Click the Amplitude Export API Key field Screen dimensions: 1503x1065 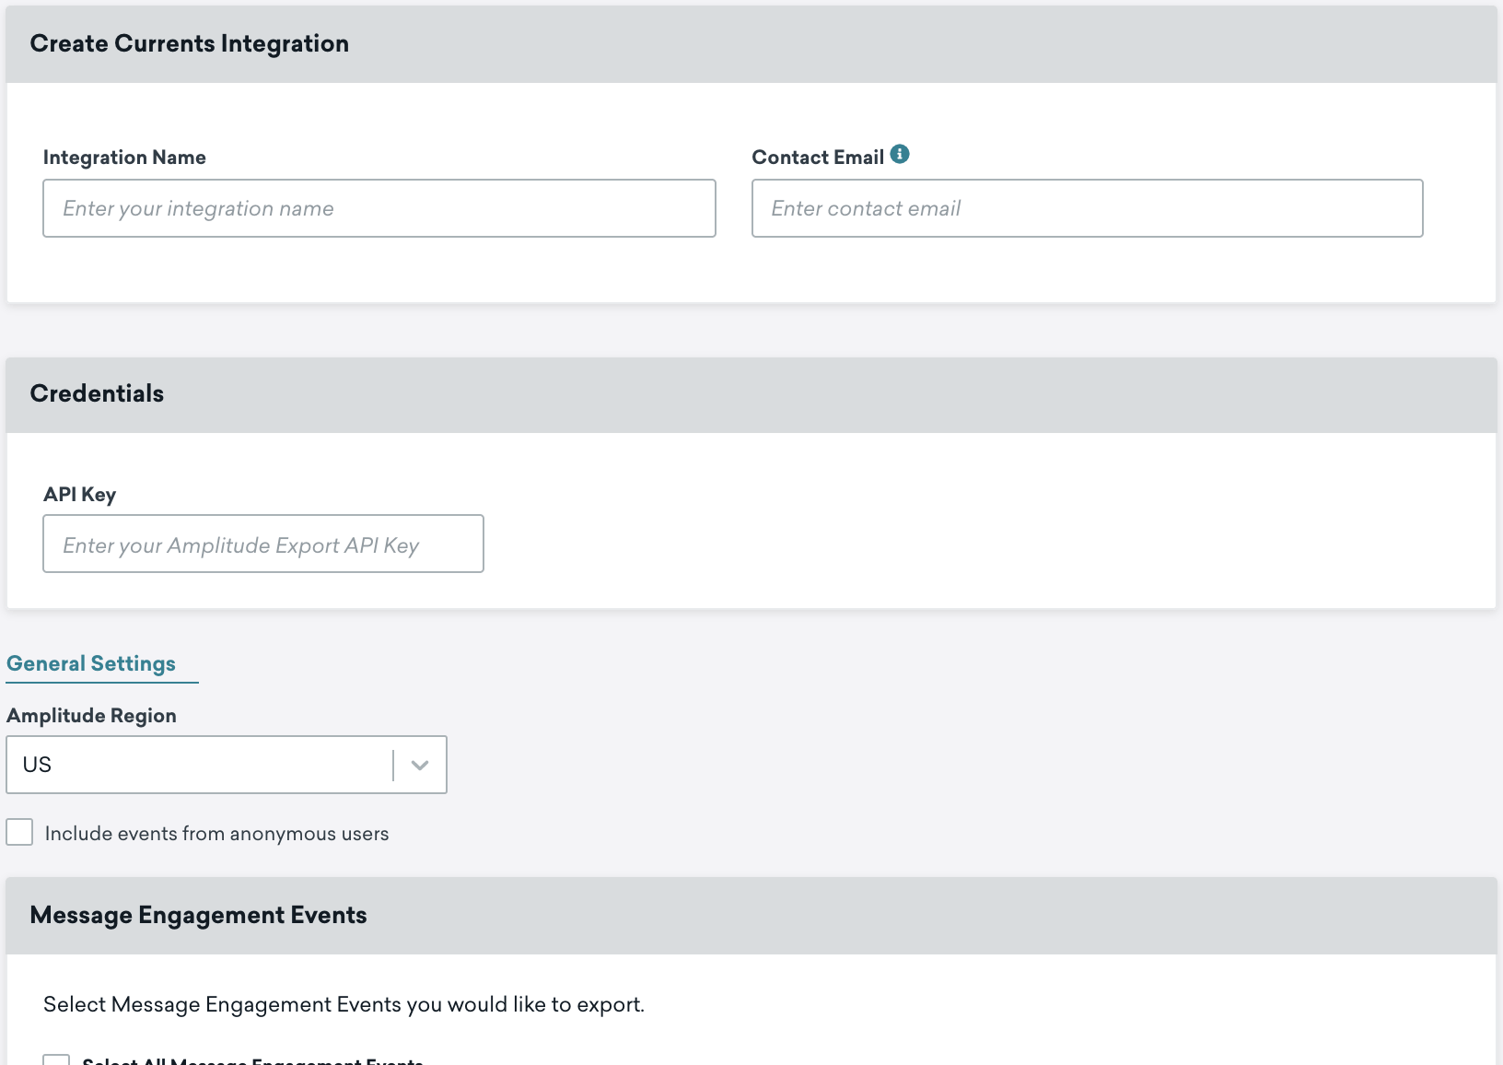click(x=262, y=544)
